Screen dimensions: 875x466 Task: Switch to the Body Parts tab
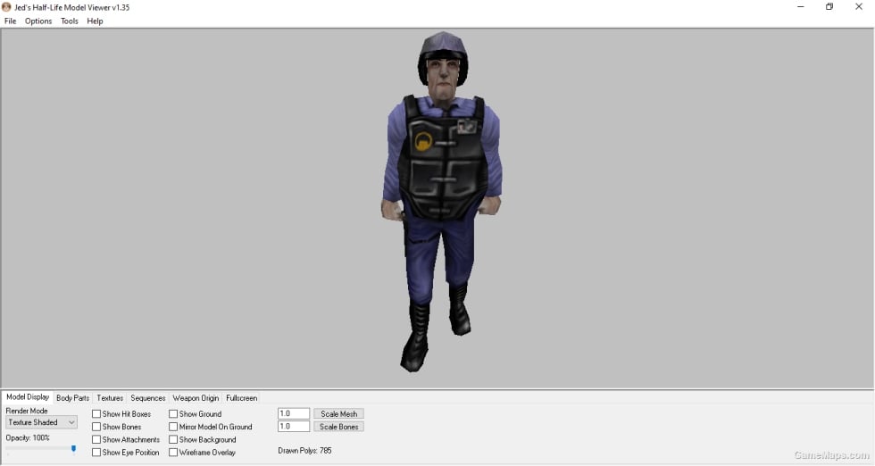pos(72,398)
